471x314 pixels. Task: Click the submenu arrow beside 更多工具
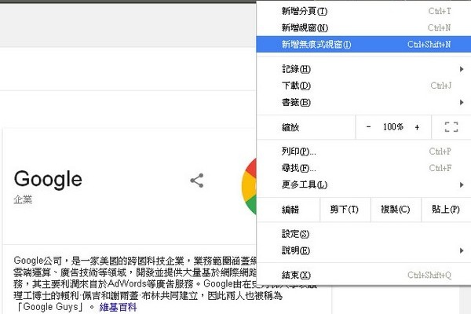(462, 184)
